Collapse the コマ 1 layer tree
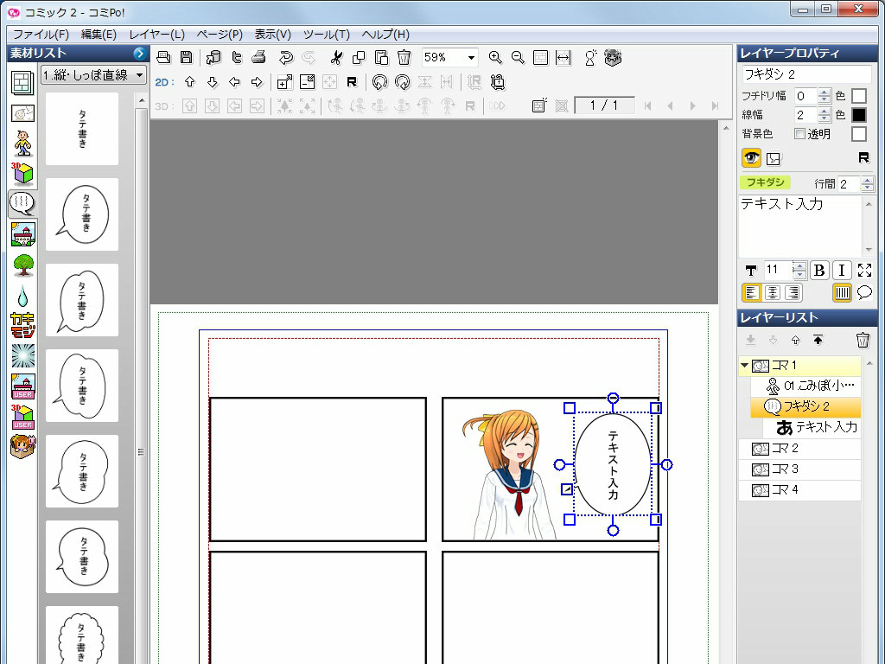Image resolution: width=885 pixels, height=664 pixels. (x=744, y=366)
